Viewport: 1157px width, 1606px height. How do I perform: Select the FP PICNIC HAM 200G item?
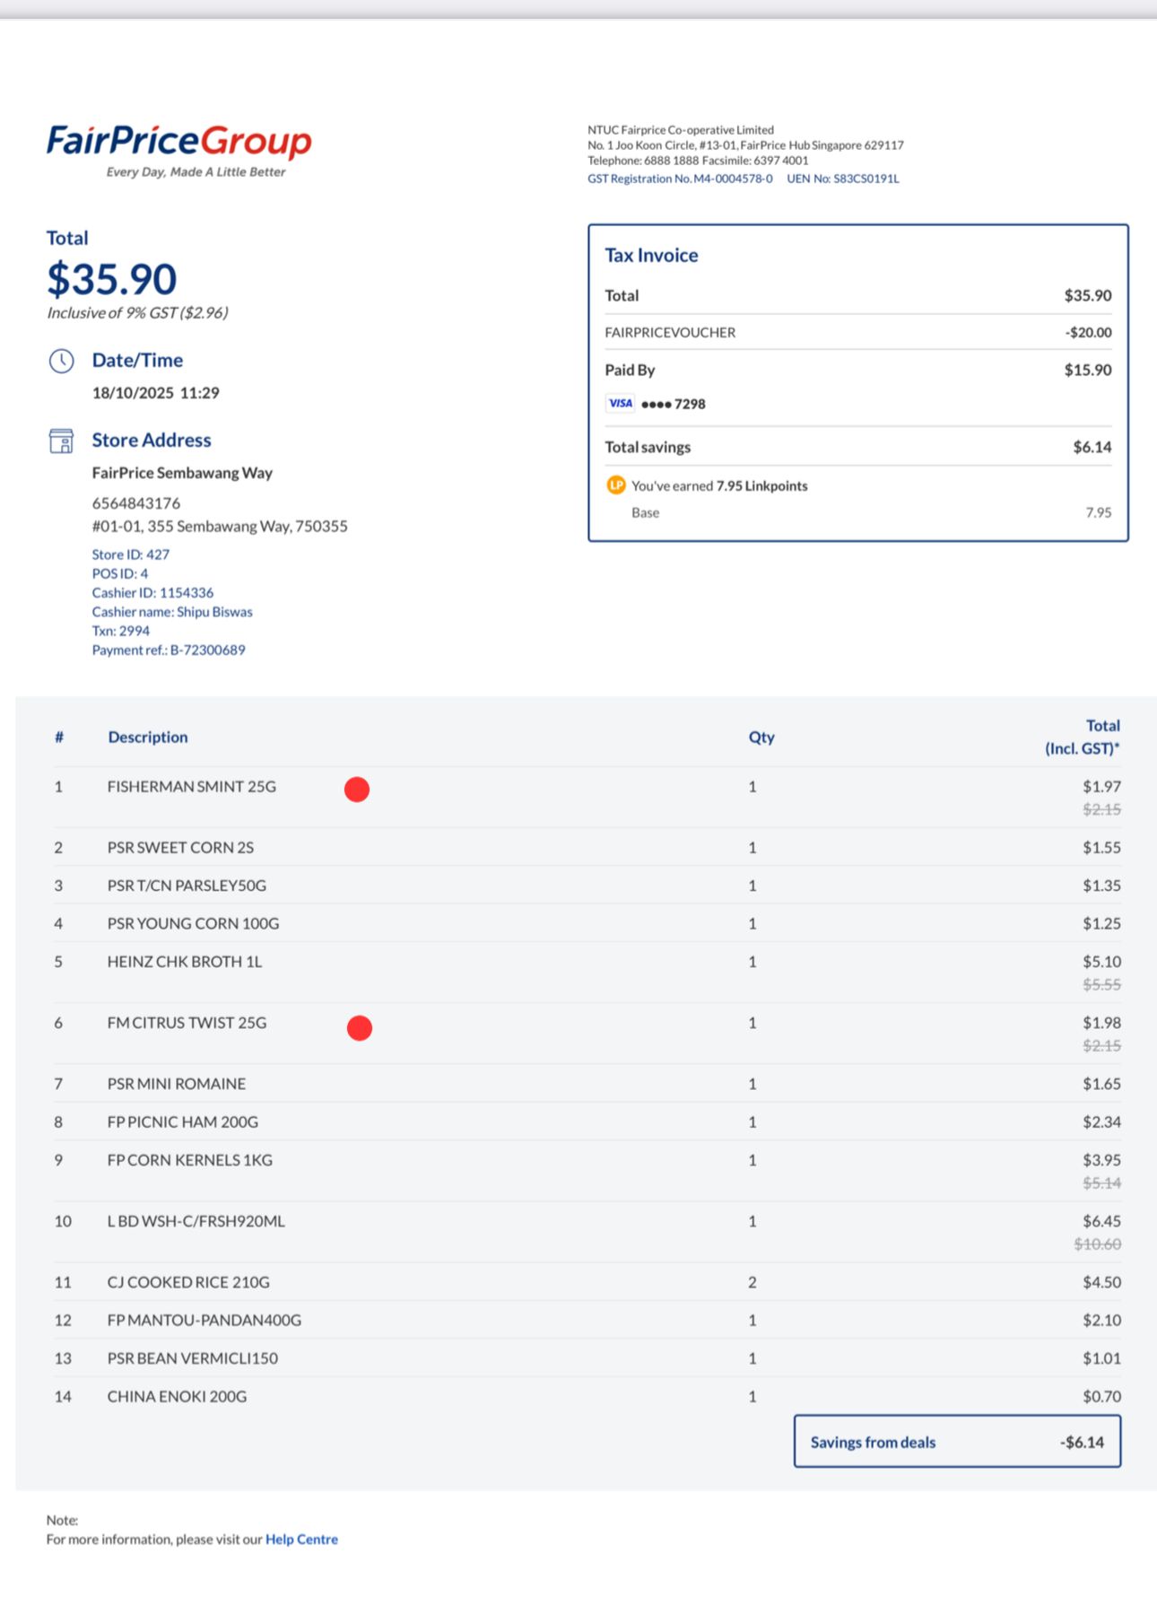tap(183, 1122)
